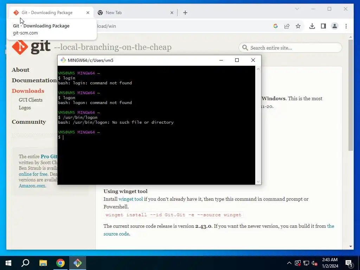The height and width of the screenshot is (270, 360).
Task: Open the Documentation section link
Action: tap(34, 81)
